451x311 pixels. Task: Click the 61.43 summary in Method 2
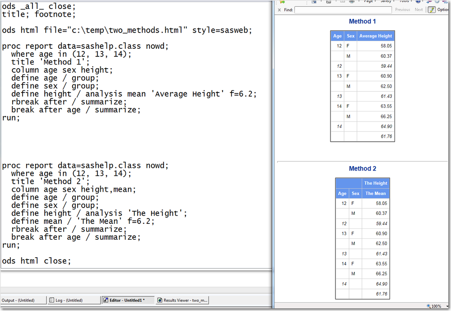(x=381, y=254)
